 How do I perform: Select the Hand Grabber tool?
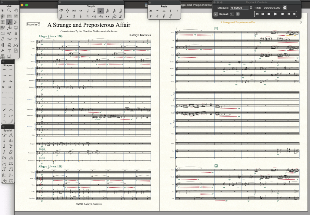point(16,10)
